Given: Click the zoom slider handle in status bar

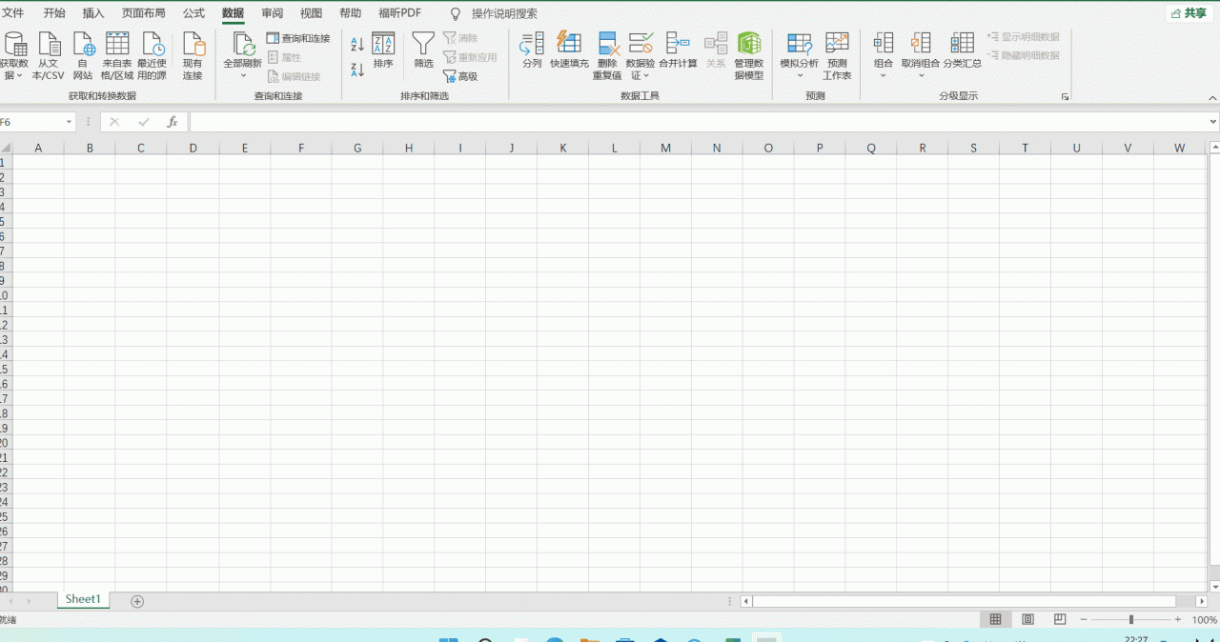Looking at the screenshot, I should click(1131, 619).
